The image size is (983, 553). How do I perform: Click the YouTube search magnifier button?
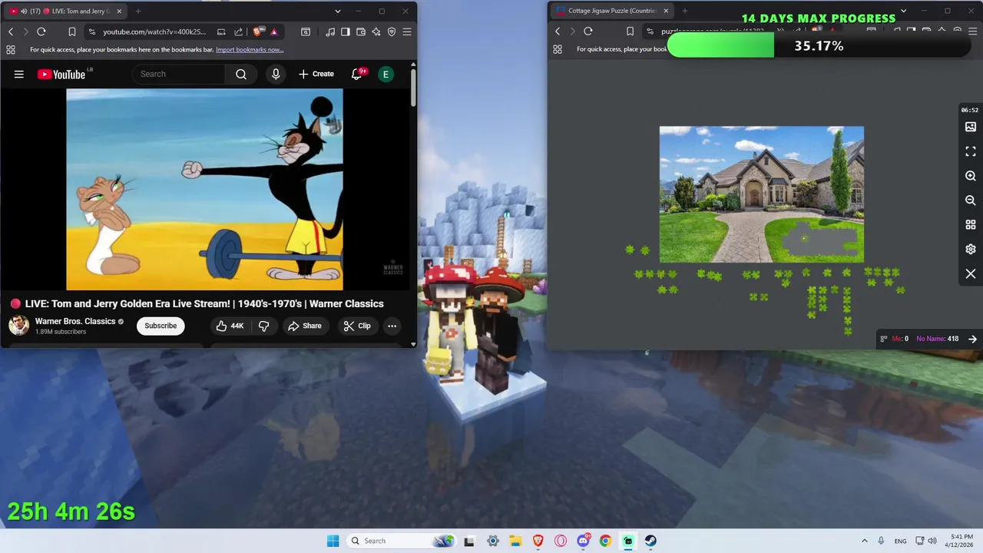[241, 75]
